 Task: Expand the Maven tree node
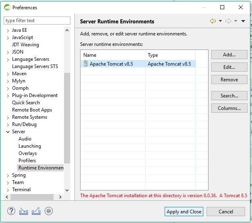click(x=8, y=74)
